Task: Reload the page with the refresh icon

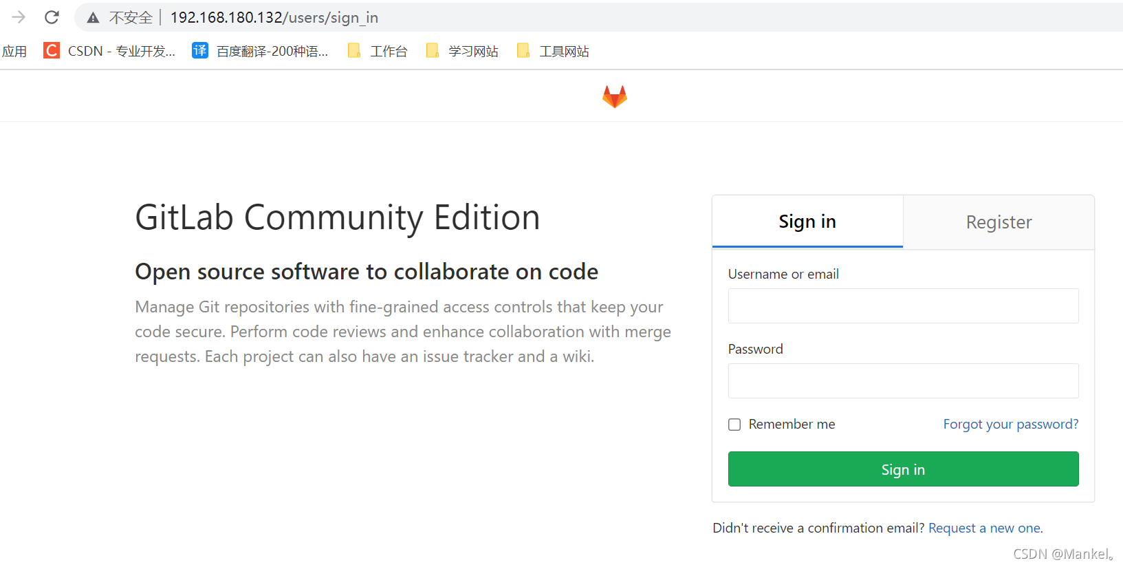Action: click(x=52, y=17)
